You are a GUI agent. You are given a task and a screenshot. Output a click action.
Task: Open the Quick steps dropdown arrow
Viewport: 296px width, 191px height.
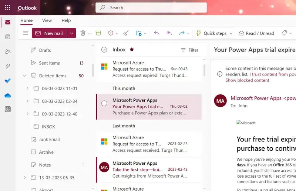[231, 33]
